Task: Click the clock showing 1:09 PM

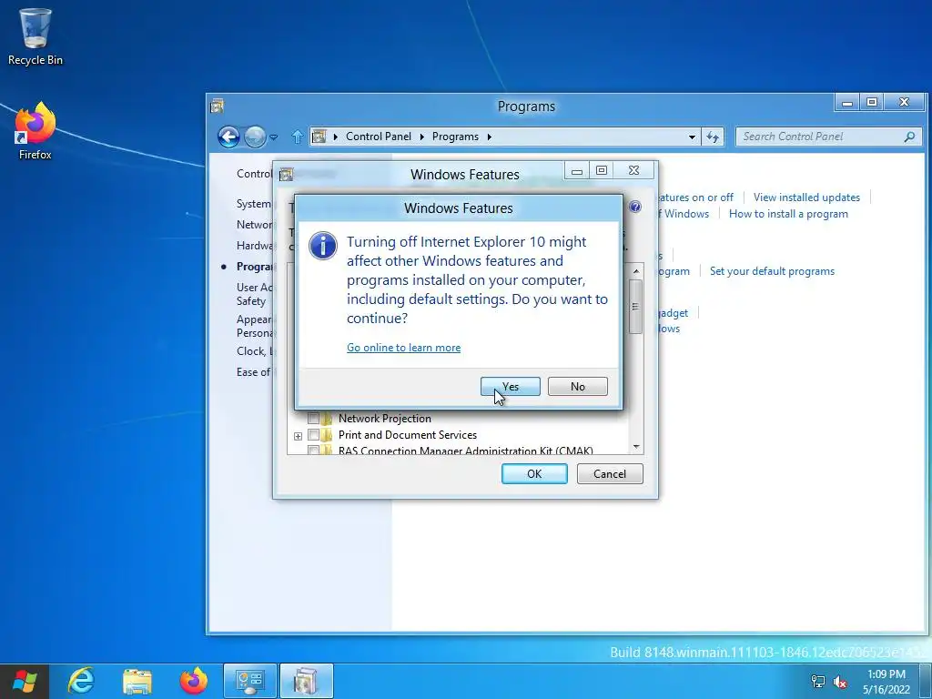Action: 886,682
